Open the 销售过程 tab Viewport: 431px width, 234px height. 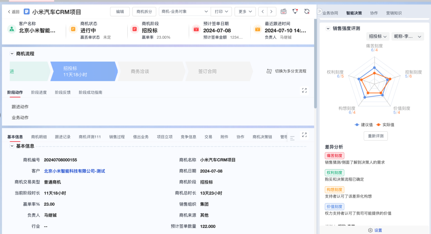[x=117, y=137]
